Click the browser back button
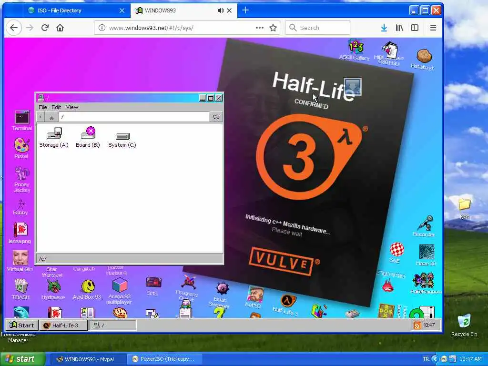Image resolution: width=488 pixels, height=366 pixels. (14, 28)
